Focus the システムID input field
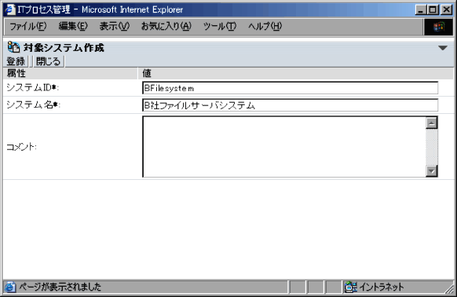The height and width of the screenshot is (297, 457). point(290,88)
